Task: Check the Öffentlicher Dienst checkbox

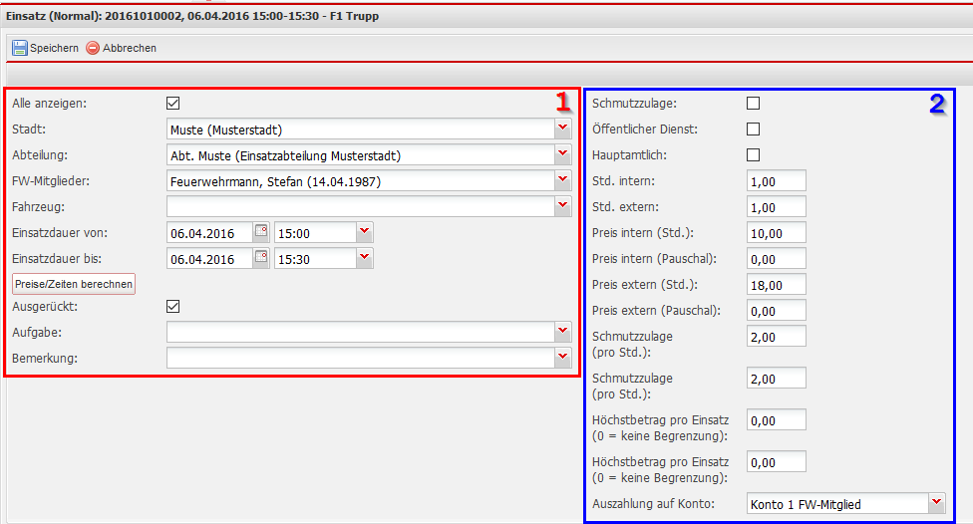Action: point(754,129)
